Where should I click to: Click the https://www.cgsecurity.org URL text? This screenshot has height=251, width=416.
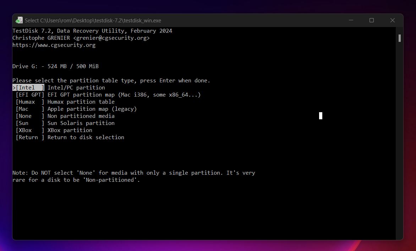point(54,45)
